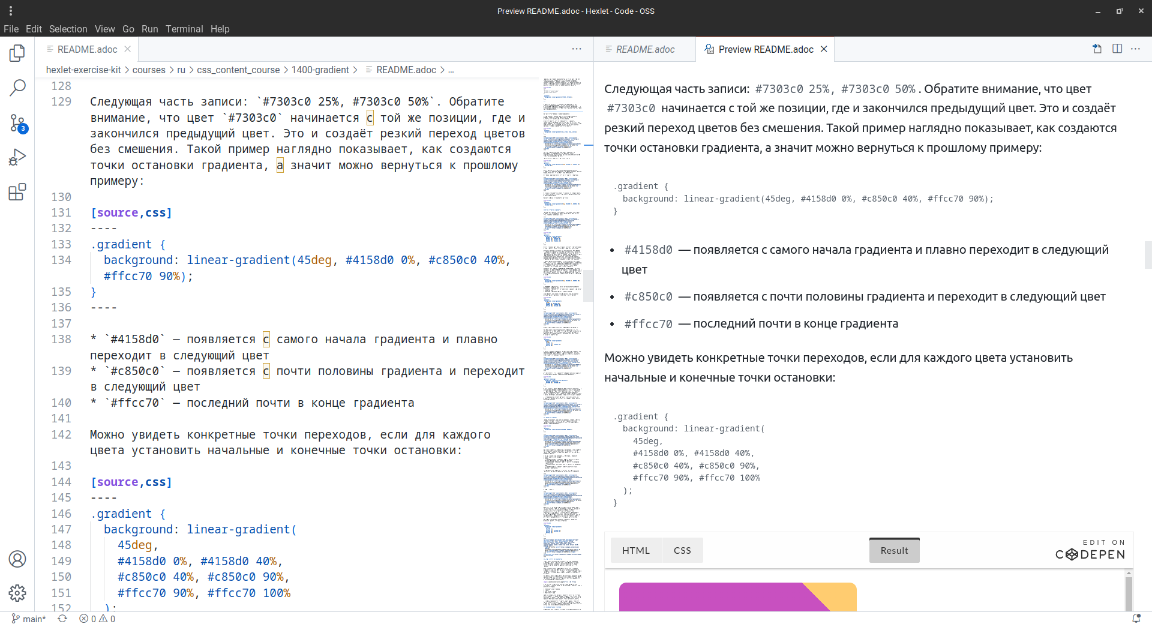Viewport: 1152px width, 627px height.
Task: Click the Accounts icon in activity bar
Action: [x=17, y=559]
